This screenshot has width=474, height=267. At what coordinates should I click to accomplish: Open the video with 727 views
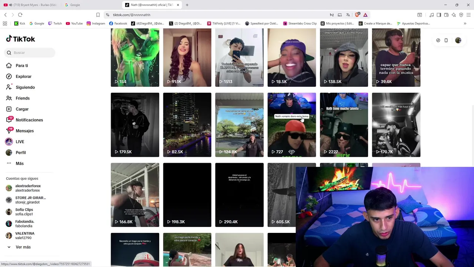[291, 125]
